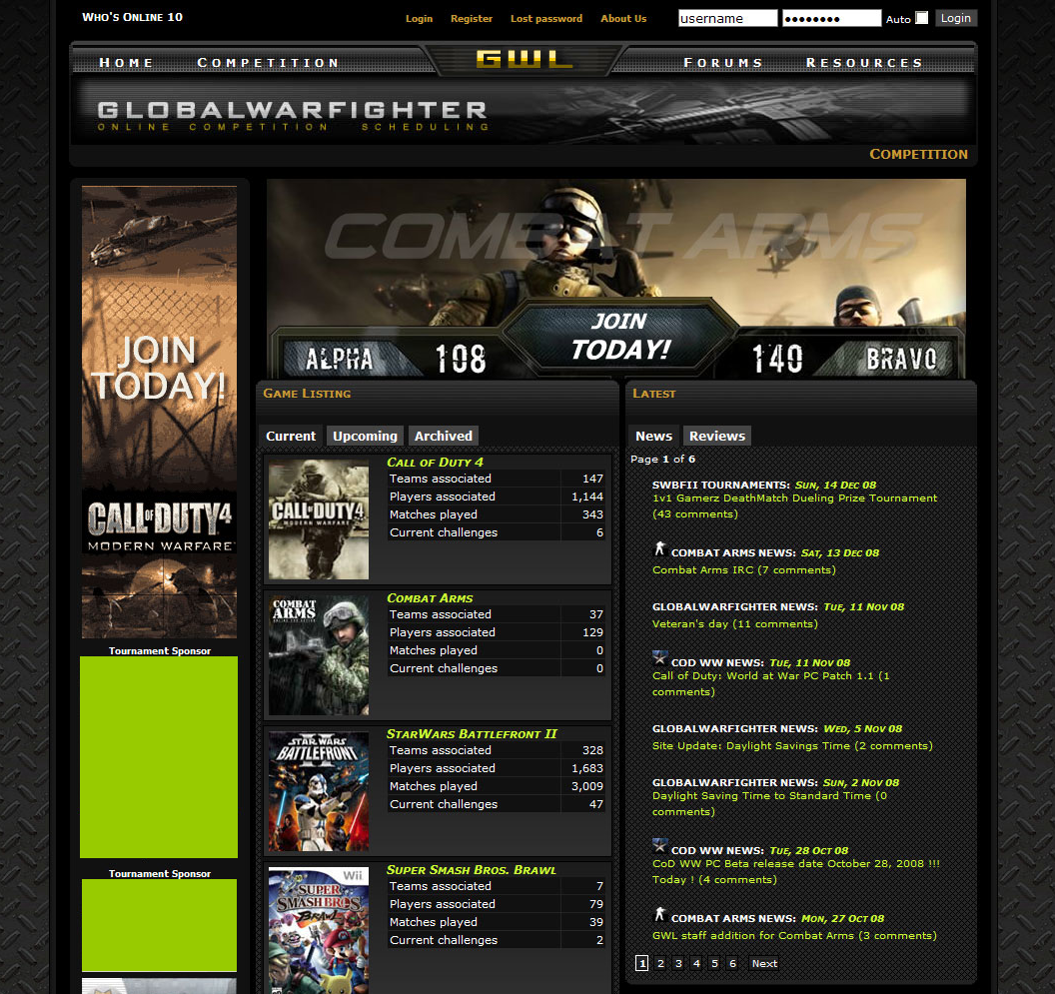Open the About Us link
The width and height of the screenshot is (1055, 994).
coord(623,19)
